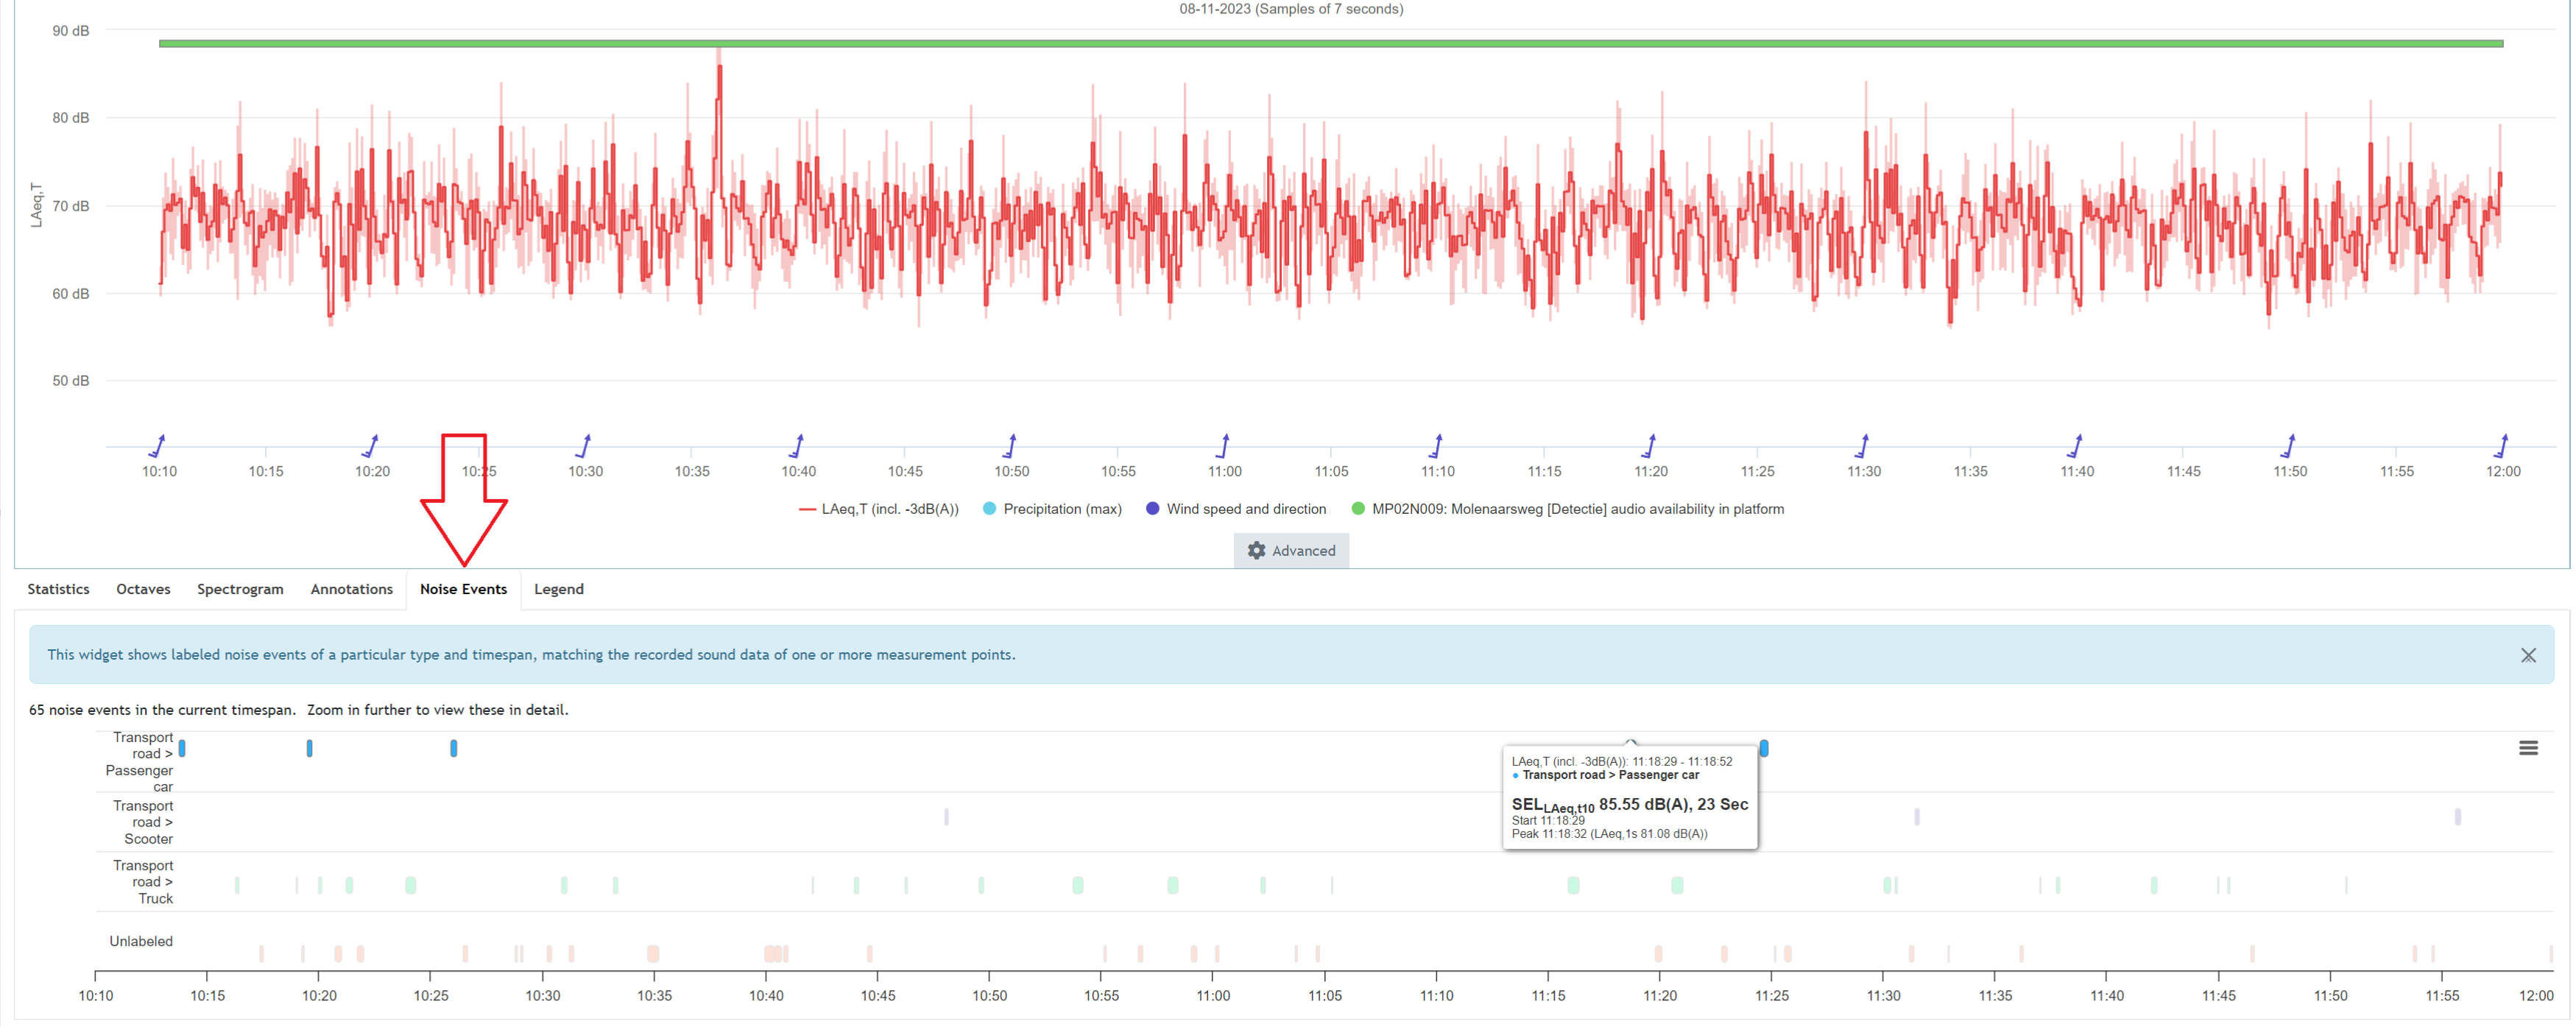Open the noise events chart hamburger menu
This screenshot has width=2576, height=1027.
(2527, 748)
